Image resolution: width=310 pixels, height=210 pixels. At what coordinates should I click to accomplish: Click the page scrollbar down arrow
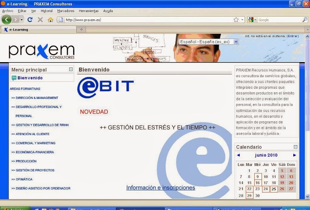[x=307, y=196]
